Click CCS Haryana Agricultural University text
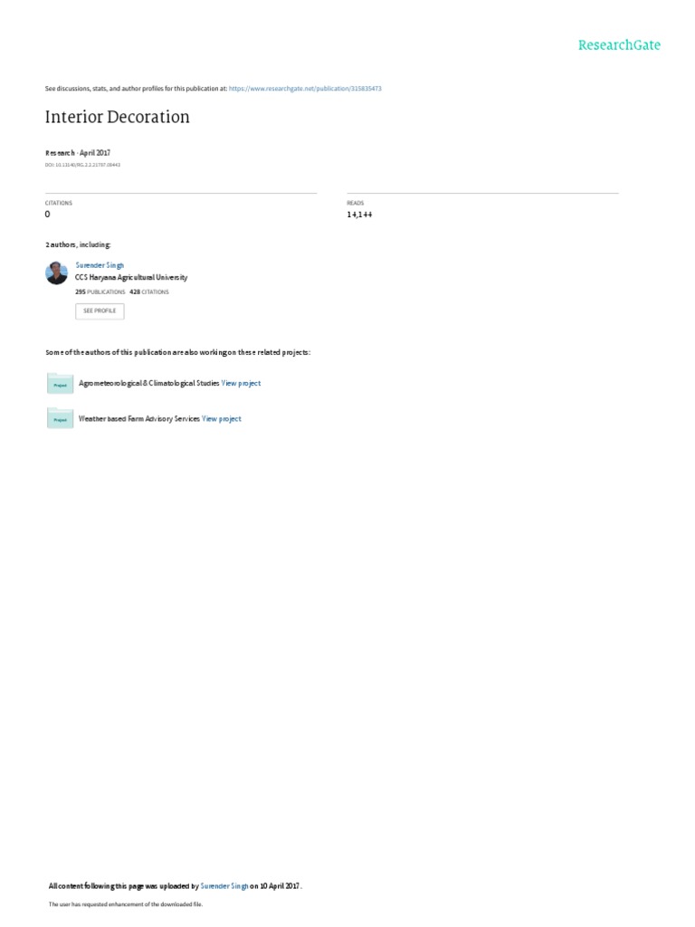This screenshot has width=695, height=927. (x=131, y=277)
